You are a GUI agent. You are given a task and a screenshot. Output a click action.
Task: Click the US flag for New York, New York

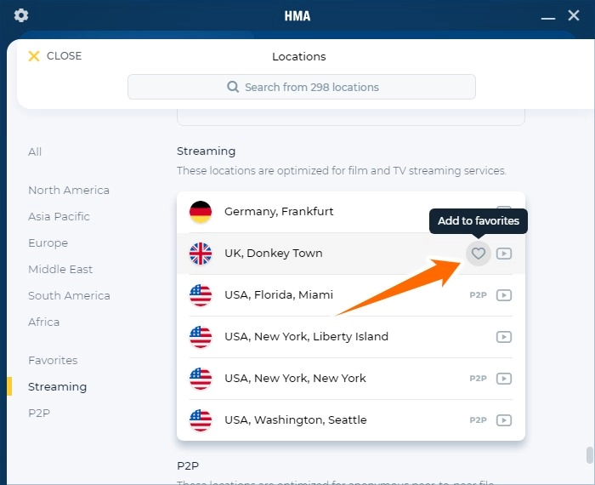[x=201, y=379]
